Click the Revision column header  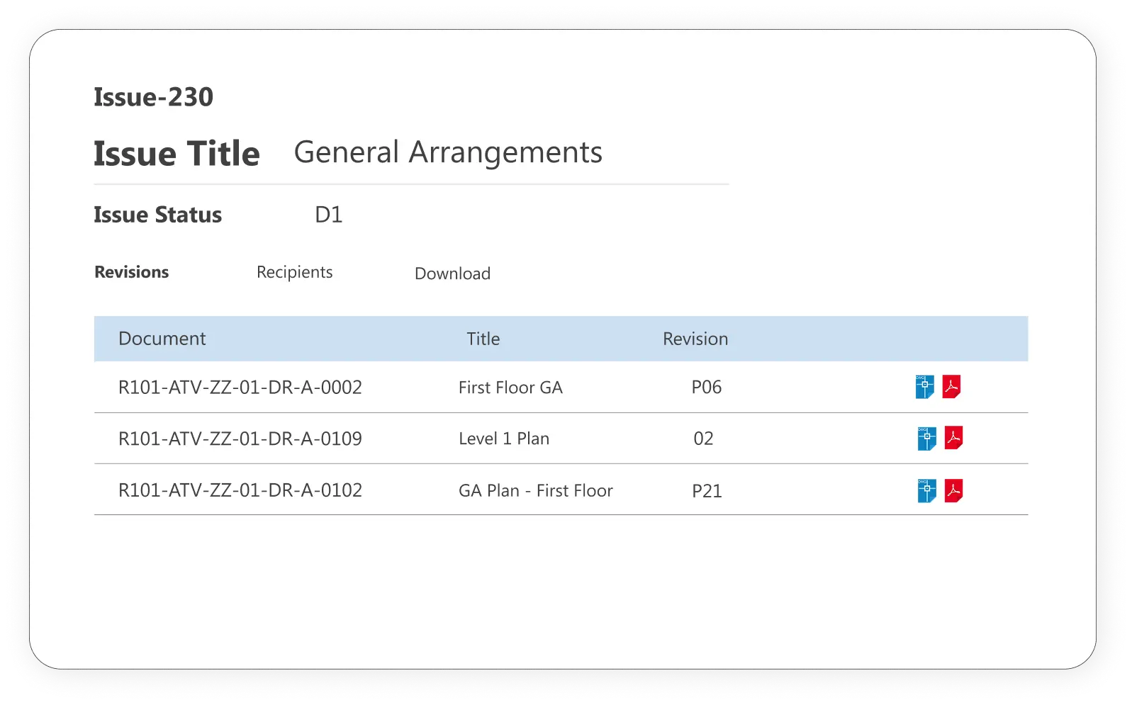point(695,339)
